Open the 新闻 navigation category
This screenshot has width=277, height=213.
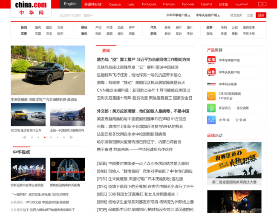pos(24,27)
